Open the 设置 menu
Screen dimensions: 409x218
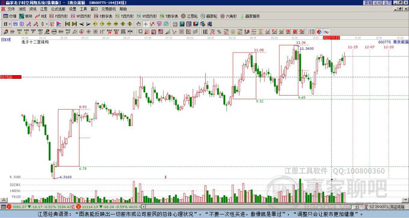click(x=73, y=9)
